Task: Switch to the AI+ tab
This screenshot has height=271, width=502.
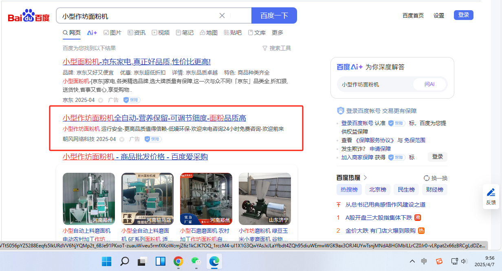Action: click(92, 33)
